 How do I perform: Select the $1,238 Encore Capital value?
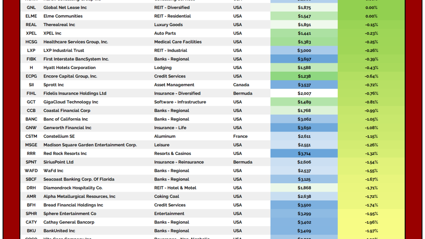(304, 76)
